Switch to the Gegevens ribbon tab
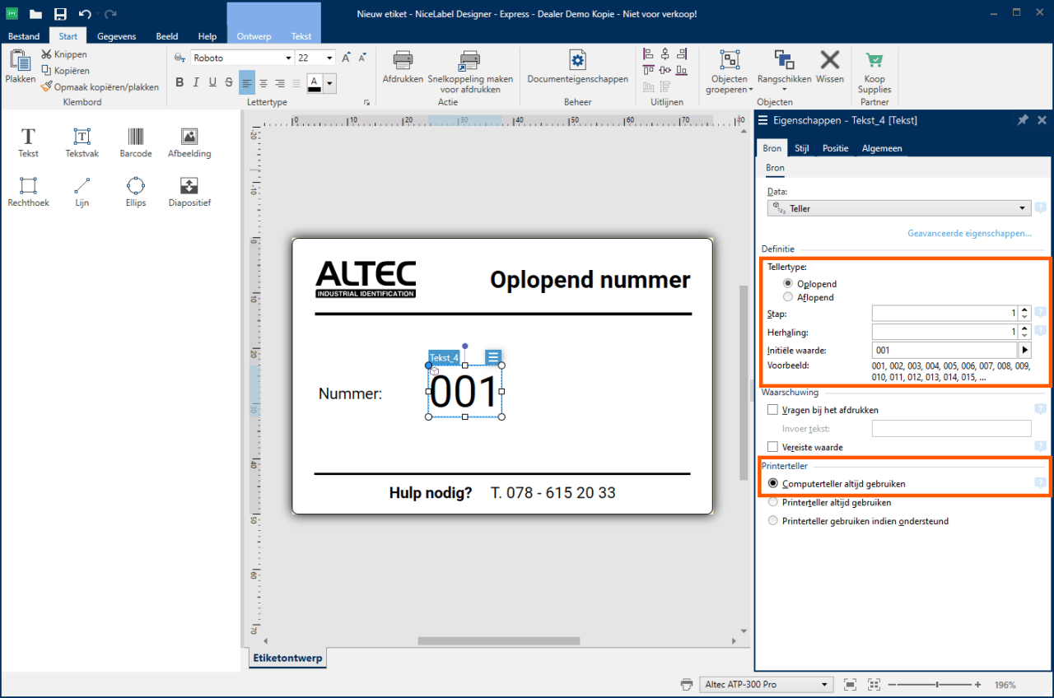 [116, 36]
